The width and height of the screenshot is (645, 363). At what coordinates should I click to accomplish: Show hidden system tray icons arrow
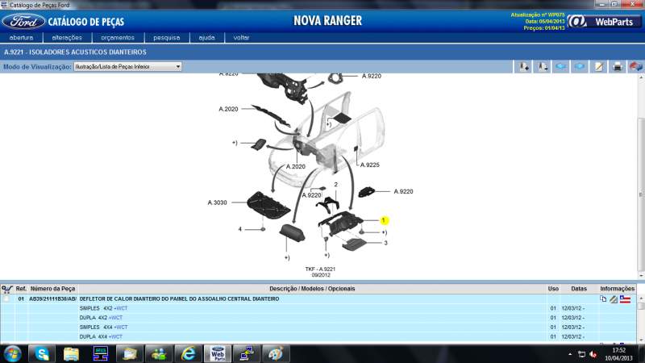[x=570, y=354]
